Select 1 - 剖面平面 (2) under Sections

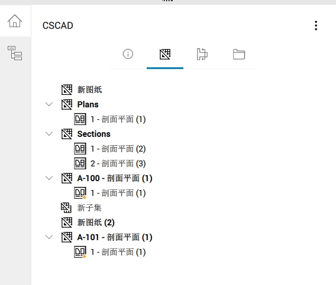pos(118,149)
